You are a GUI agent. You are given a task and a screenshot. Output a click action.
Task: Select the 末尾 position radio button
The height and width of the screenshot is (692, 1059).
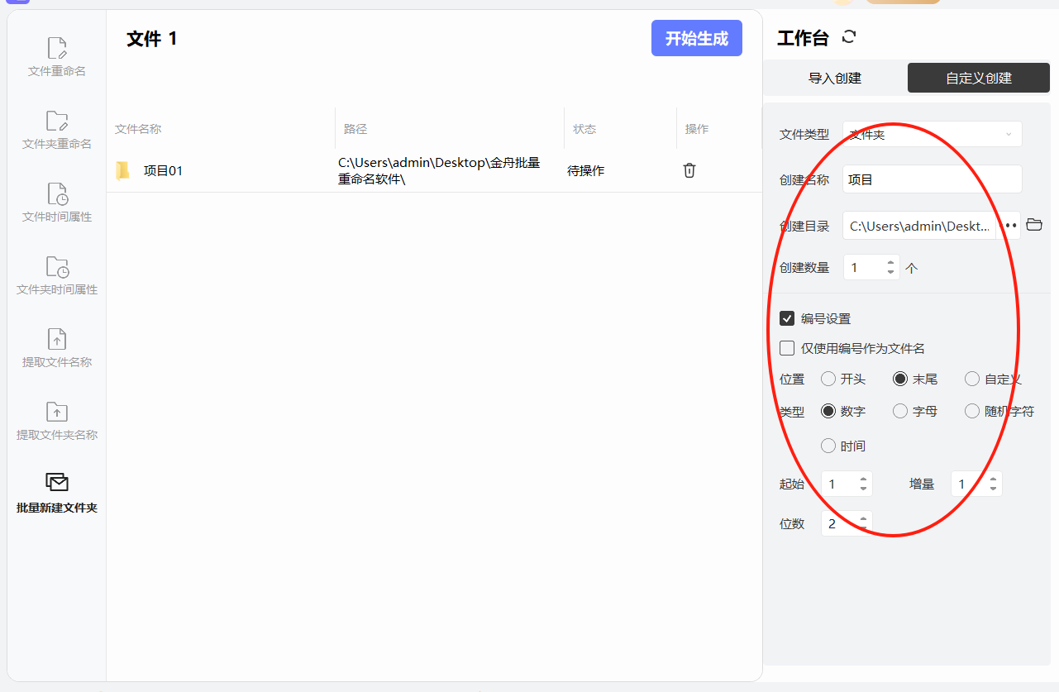click(x=900, y=379)
